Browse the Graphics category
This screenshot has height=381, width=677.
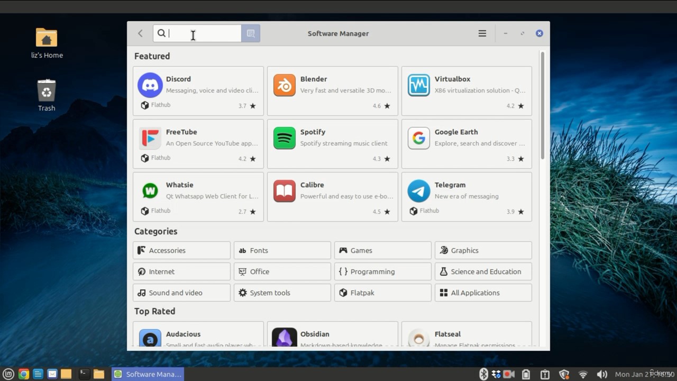tap(483, 250)
